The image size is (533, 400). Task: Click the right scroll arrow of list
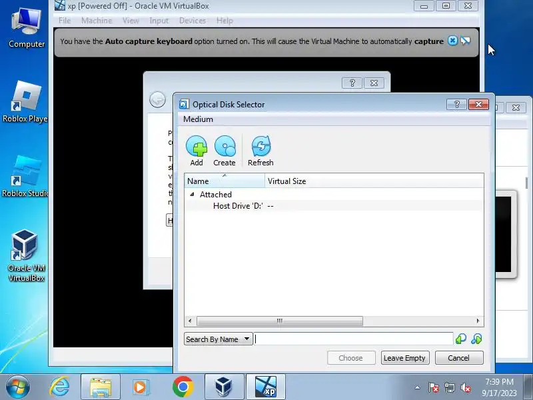click(478, 321)
